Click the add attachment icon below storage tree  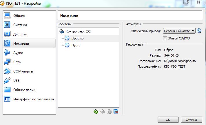click(x=109, y=111)
